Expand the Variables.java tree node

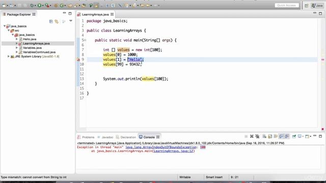[x=17, y=48]
